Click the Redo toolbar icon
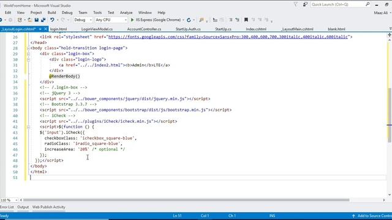 pyautogui.click(x=62, y=20)
